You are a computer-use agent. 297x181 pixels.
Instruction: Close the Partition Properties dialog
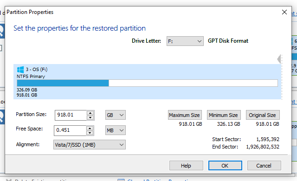[284, 12]
